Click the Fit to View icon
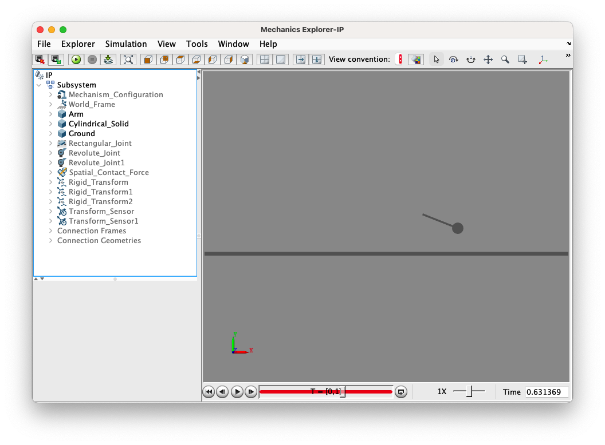Viewport: 605px width, 445px height. click(x=128, y=59)
